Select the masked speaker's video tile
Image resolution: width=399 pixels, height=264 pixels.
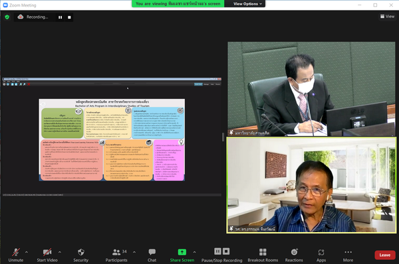point(311,89)
